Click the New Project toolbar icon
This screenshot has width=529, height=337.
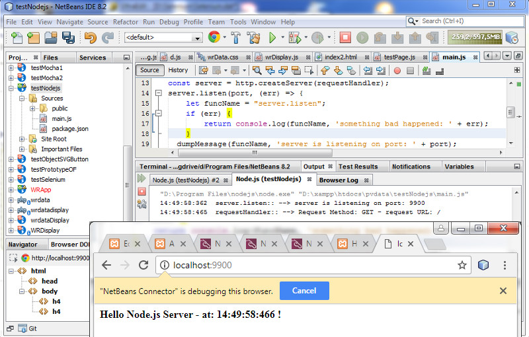pyautogui.click(x=33, y=38)
